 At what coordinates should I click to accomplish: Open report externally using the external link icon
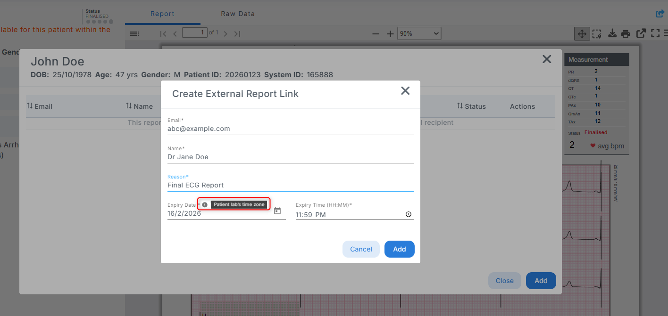(641, 33)
